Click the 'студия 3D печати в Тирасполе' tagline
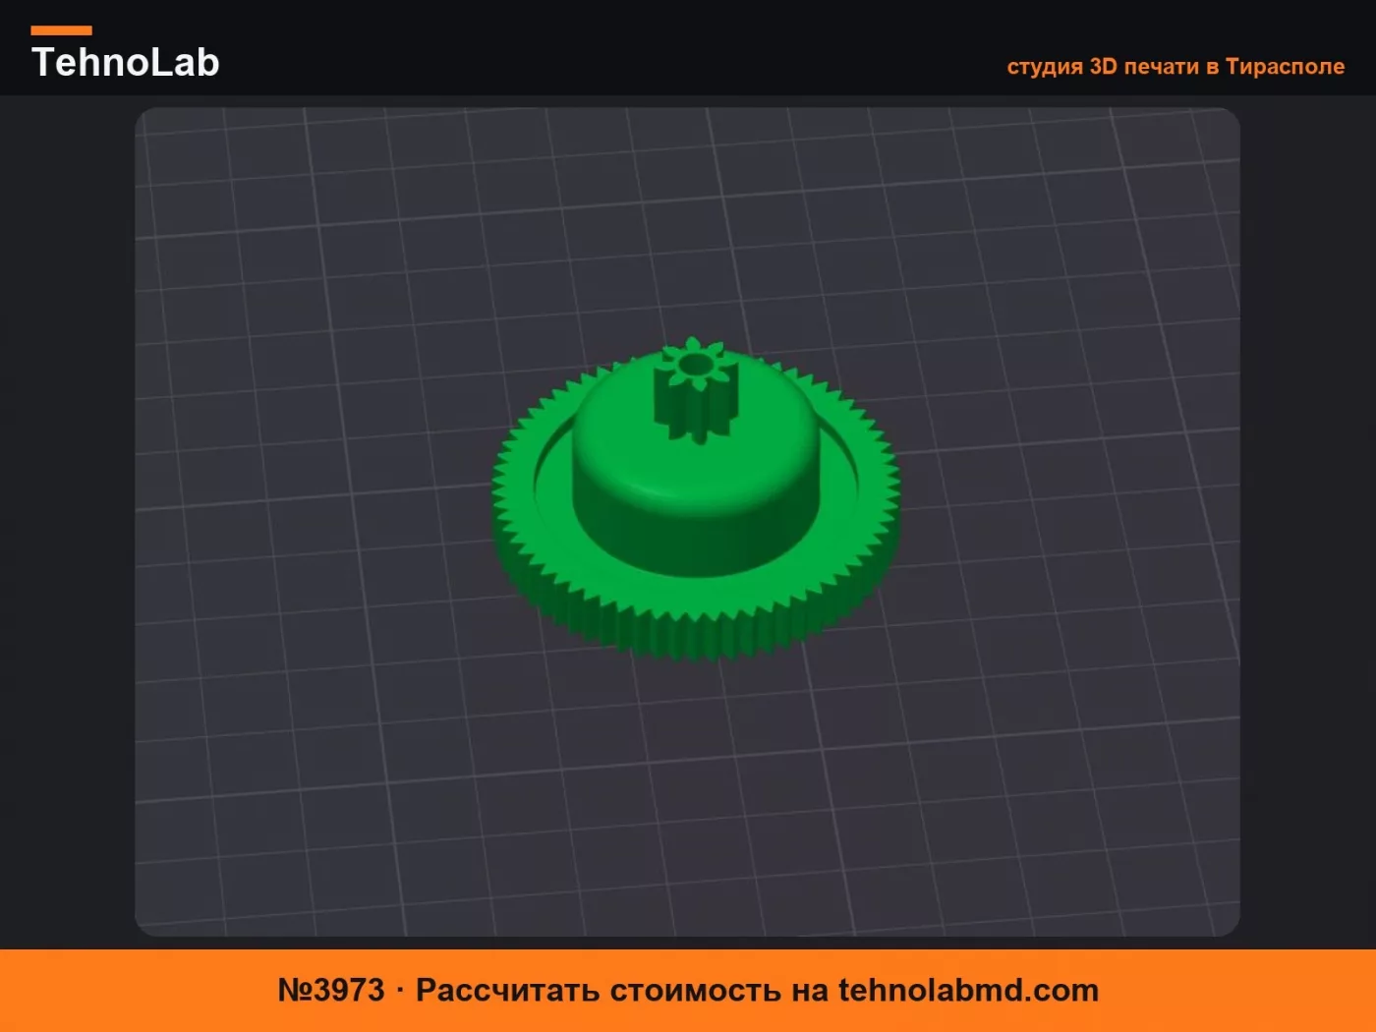Viewport: 1376px width, 1032px height. pos(1175,67)
